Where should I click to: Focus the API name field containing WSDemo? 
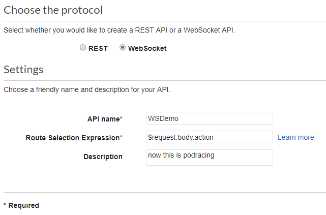(x=209, y=118)
